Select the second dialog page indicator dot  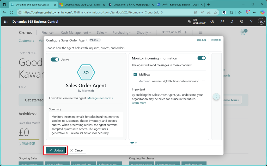tap(136, 143)
